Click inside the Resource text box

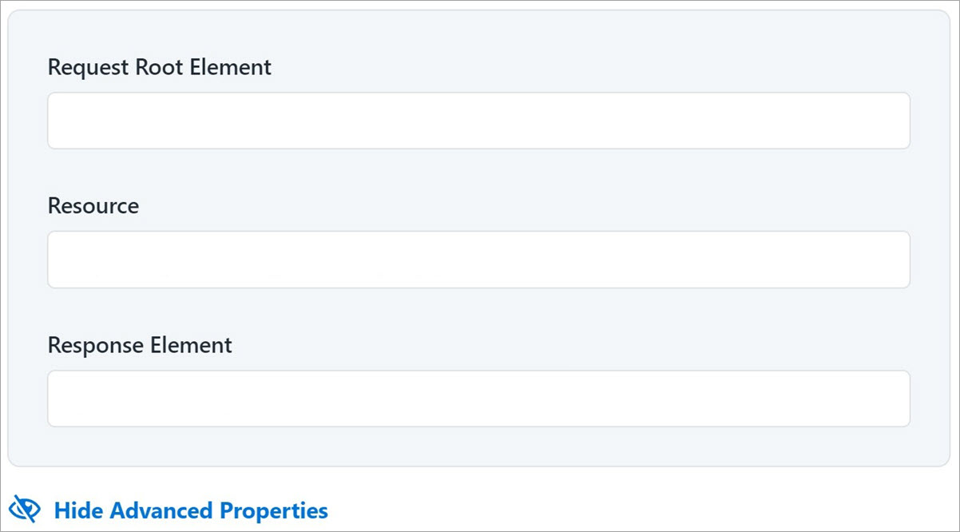(478, 260)
